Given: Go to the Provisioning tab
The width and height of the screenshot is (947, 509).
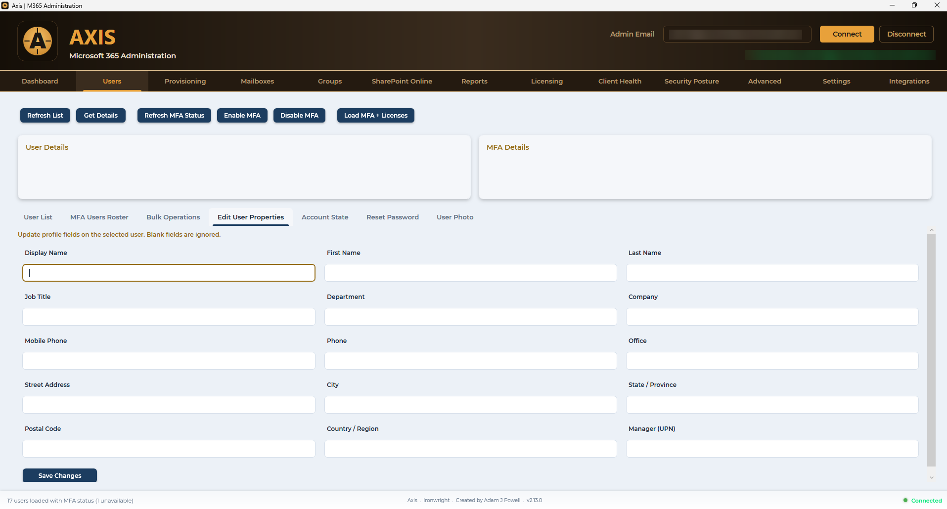Looking at the screenshot, I should [185, 81].
